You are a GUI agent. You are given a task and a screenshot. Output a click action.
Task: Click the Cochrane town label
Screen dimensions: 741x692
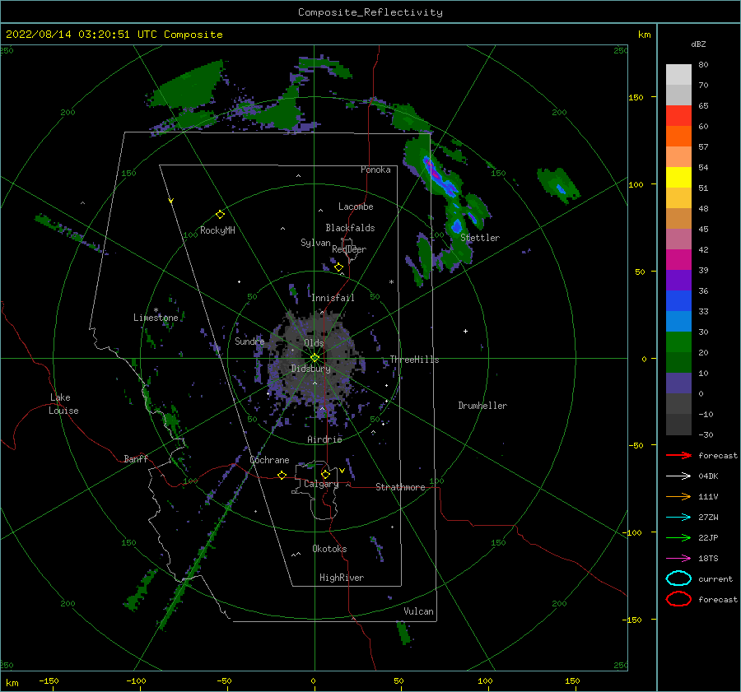269,460
